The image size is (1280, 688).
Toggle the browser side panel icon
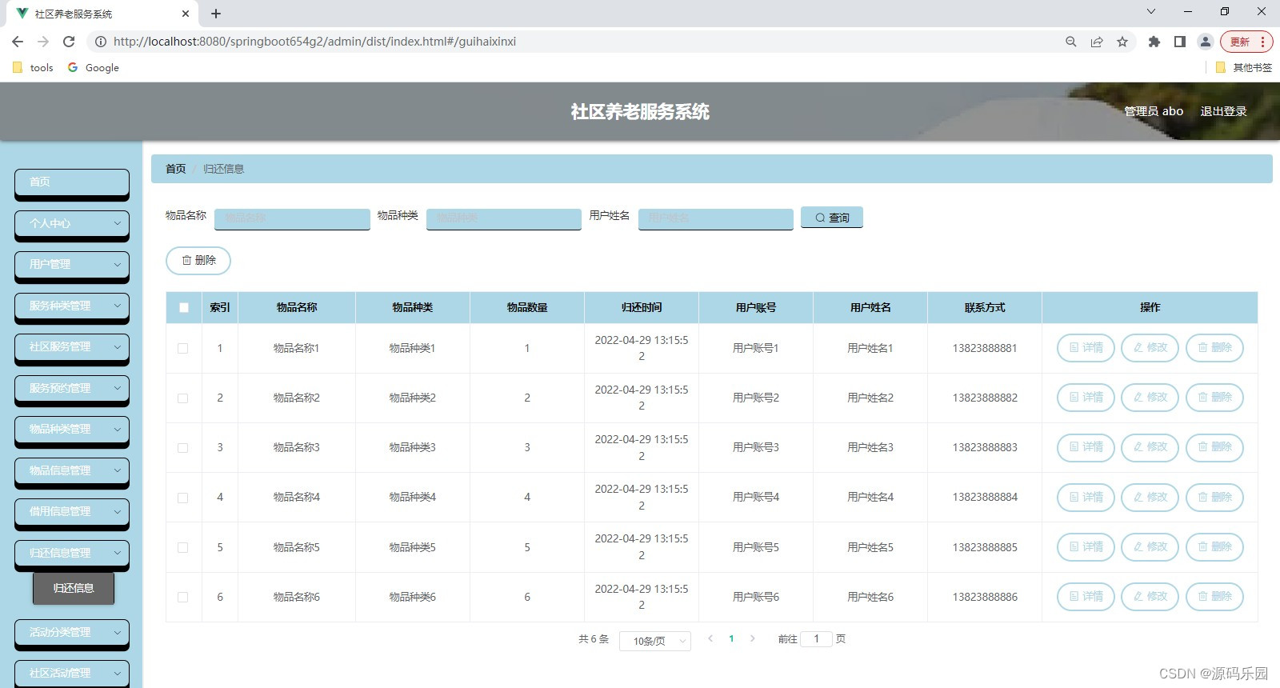click(x=1179, y=42)
